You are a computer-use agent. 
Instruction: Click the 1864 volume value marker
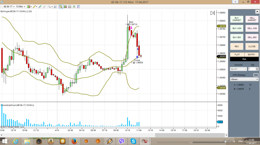[220, 122]
